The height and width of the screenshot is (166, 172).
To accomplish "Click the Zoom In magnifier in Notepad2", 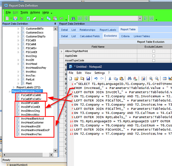I will click(151, 78).
